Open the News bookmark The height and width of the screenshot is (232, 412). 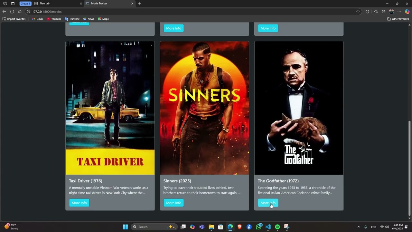pyautogui.click(x=89, y=19)
